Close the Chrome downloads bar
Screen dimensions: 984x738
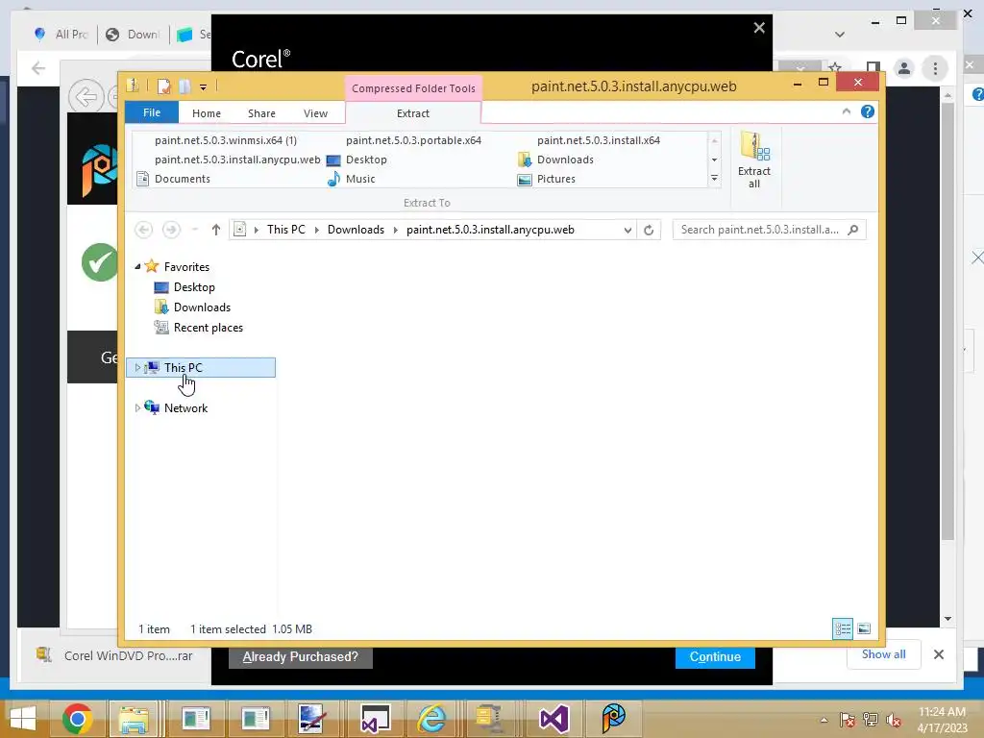939,654
